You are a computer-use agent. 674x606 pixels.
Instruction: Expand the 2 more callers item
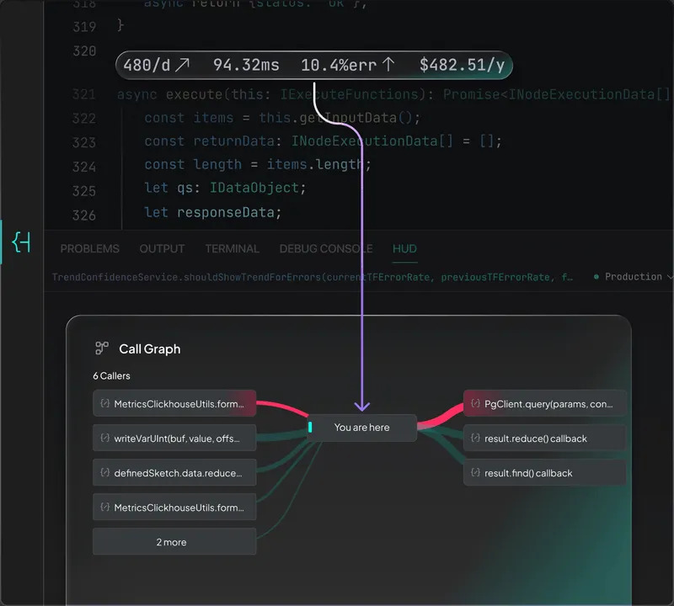[174, 541]
